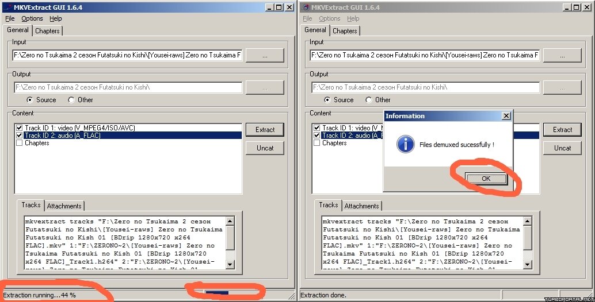Image resolution: width=595 pixels, height=302 pixels.
Task: Click Uncat button in left window
Action: [265, 148]
